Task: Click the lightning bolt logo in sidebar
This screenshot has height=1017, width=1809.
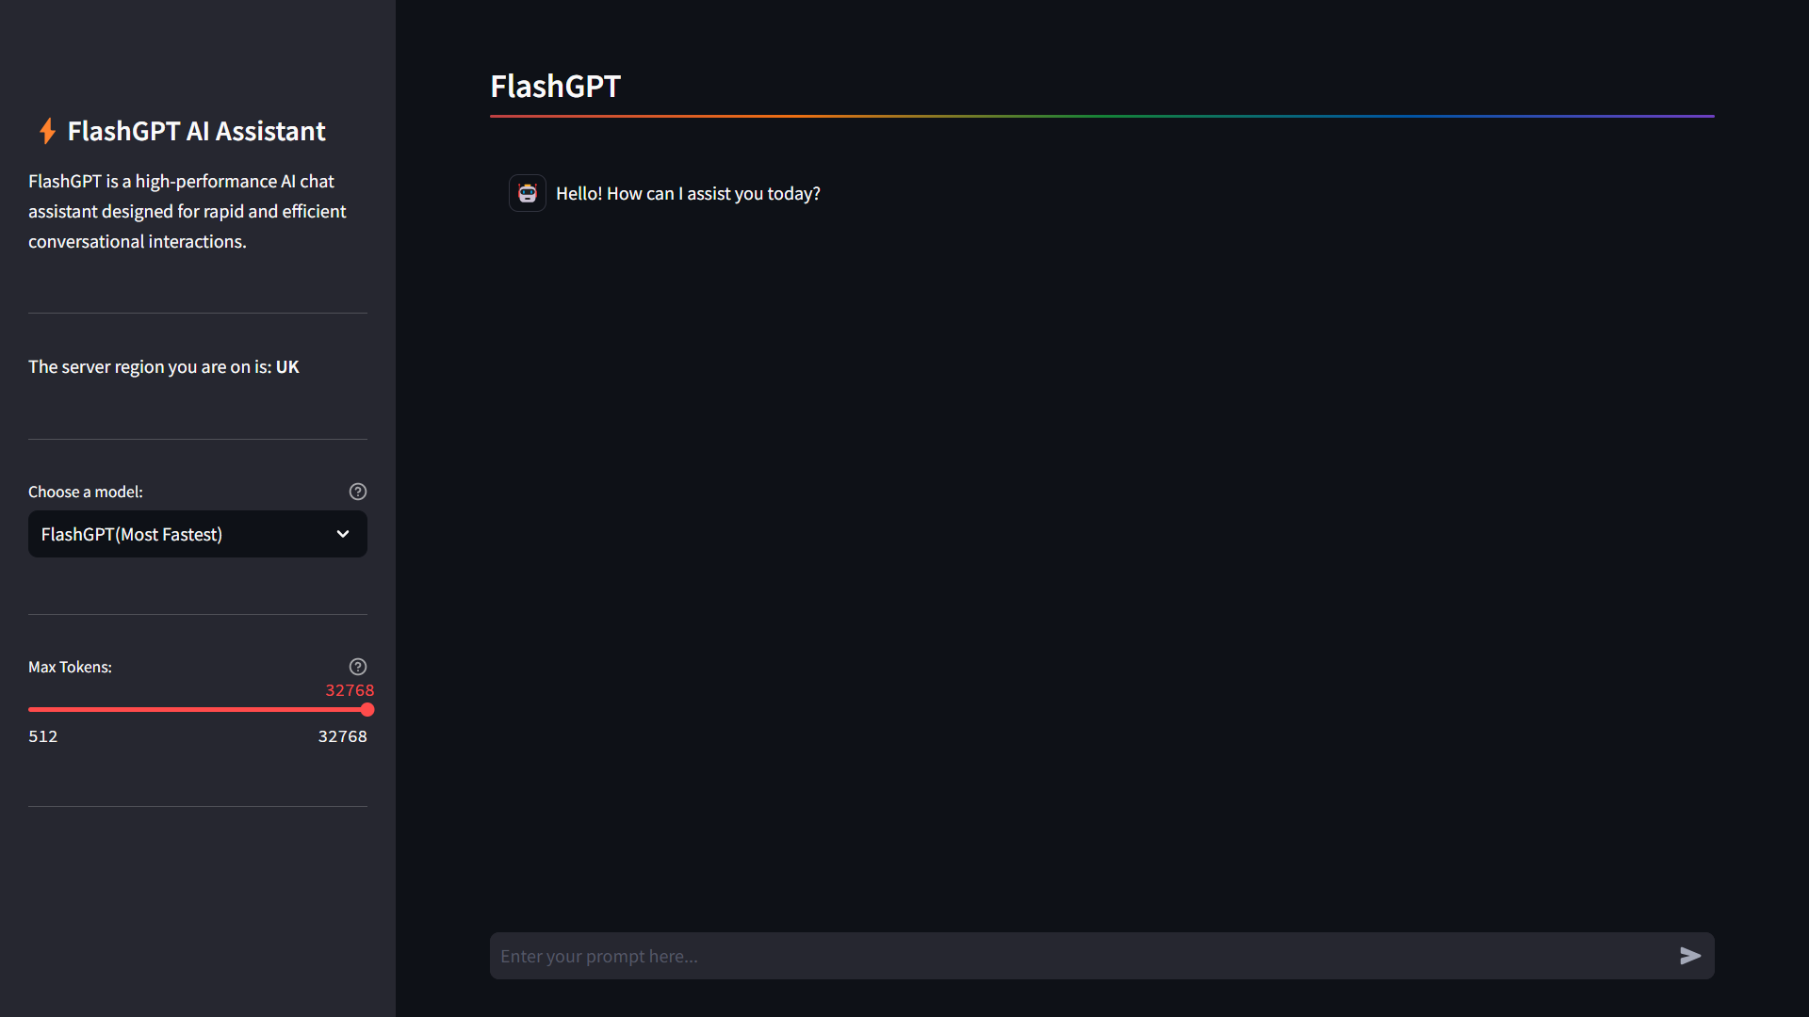Action: (x=47, y=131)
